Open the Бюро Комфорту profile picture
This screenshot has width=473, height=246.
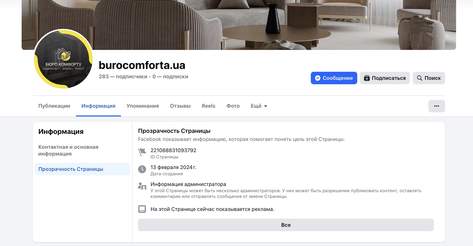click(63, 59)
